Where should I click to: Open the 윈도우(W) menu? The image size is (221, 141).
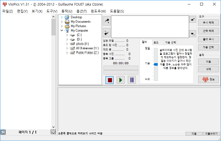pos(98,11)
